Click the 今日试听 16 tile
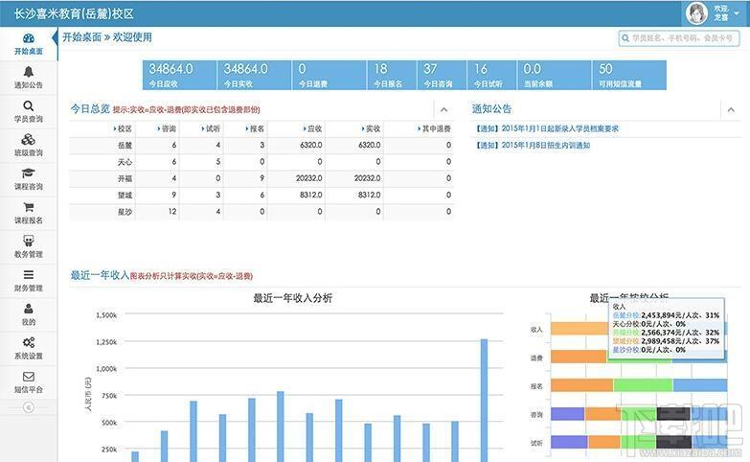This screenshot has height=462, width=750. tap(491, 75)
